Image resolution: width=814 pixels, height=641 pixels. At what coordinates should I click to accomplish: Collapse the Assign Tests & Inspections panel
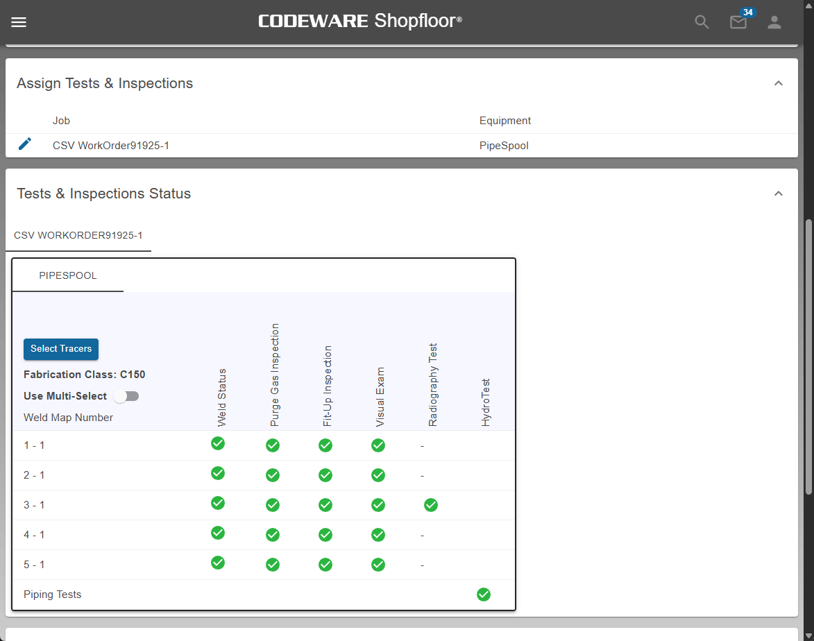(778, 83)
